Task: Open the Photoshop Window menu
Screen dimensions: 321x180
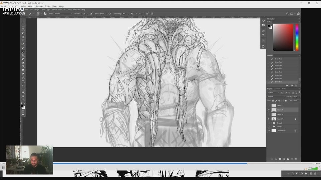Action: (76, 10)
